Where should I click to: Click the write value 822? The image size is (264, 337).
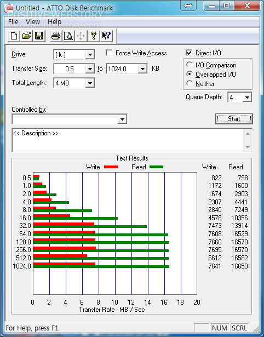pos(216,178)
